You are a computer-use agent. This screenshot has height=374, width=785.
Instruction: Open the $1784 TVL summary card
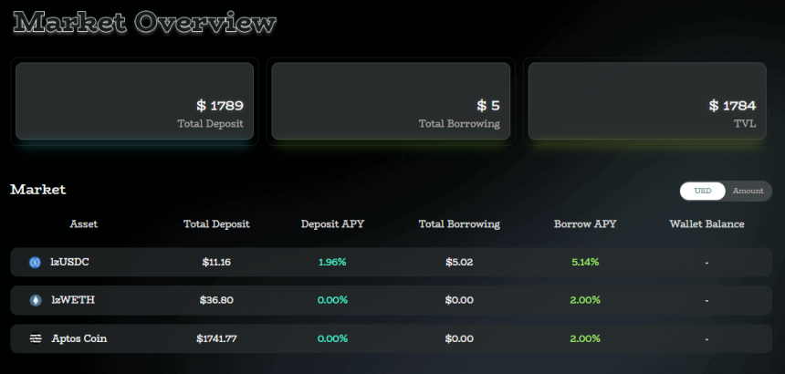point(646,101)
